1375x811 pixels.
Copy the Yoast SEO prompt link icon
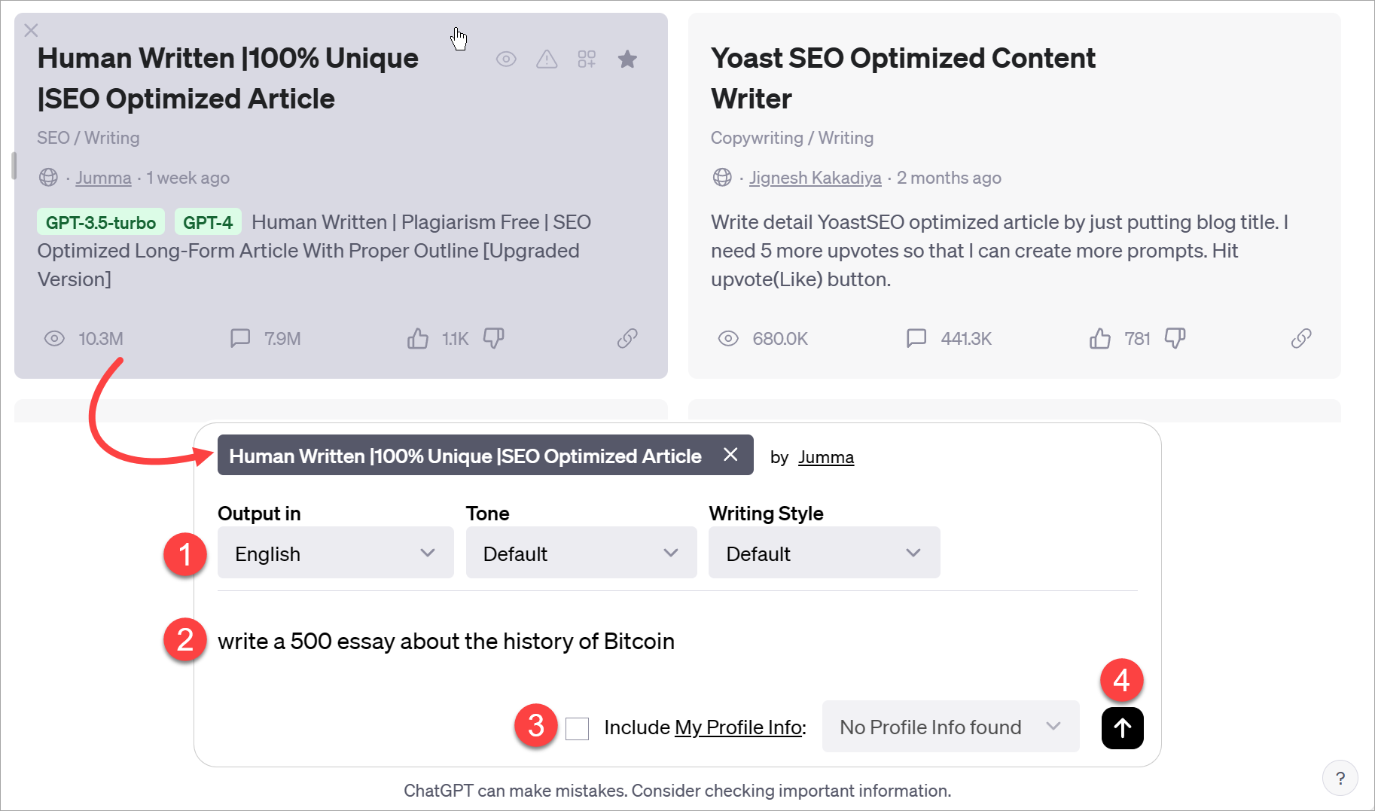pos(1300,338)
